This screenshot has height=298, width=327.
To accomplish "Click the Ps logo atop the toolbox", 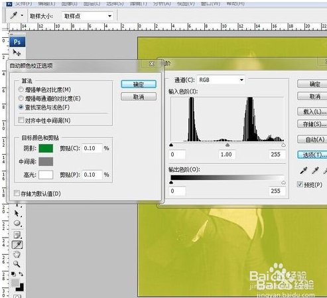I will [17, 42].
